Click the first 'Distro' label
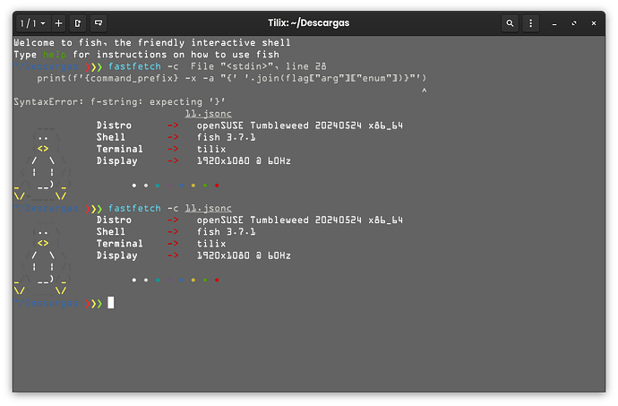 pos(114,125)
